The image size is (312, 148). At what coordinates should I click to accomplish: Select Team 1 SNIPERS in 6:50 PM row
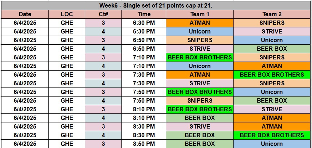coord(200,40)
